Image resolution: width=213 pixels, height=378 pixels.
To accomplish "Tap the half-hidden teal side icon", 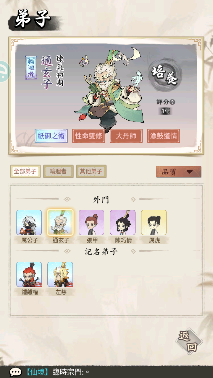I will pos(4,71).
